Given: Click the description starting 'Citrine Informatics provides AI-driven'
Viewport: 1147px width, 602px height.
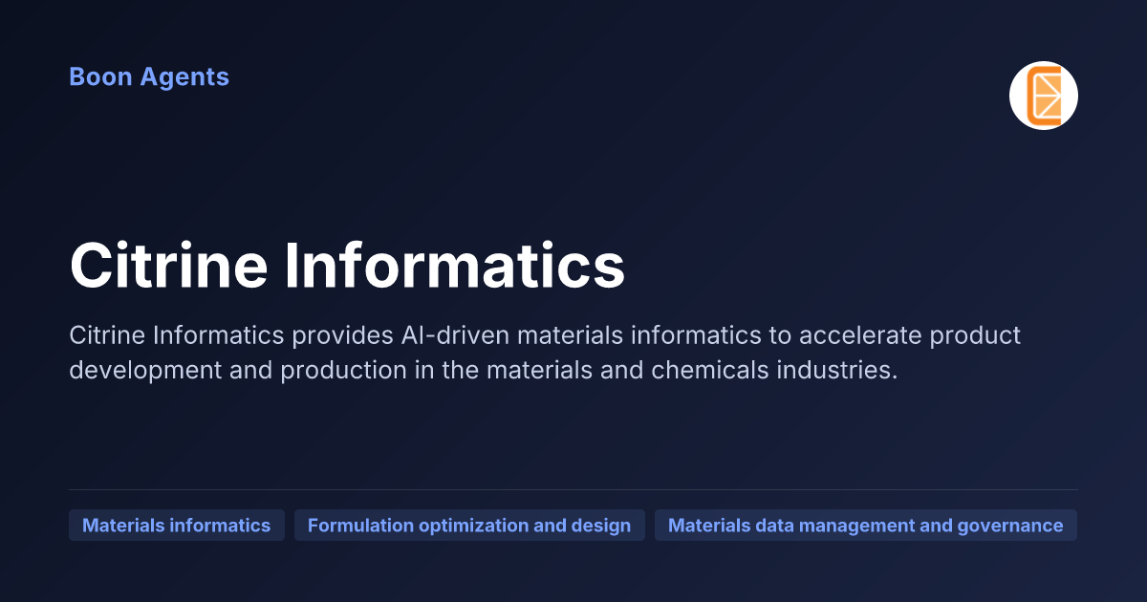Looking at the screenshot, I should [x=545, y=353].
